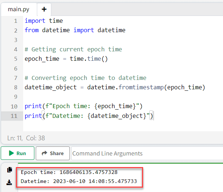
Task: Run the Python script
Action: click(x=17, y=153)
